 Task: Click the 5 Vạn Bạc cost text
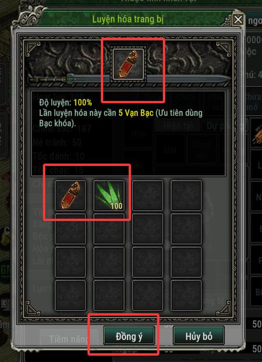(x=136, y=113)
